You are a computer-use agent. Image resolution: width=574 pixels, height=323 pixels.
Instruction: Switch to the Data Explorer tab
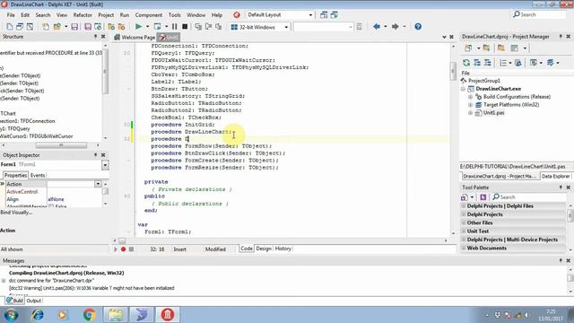(x=555, y=176)
